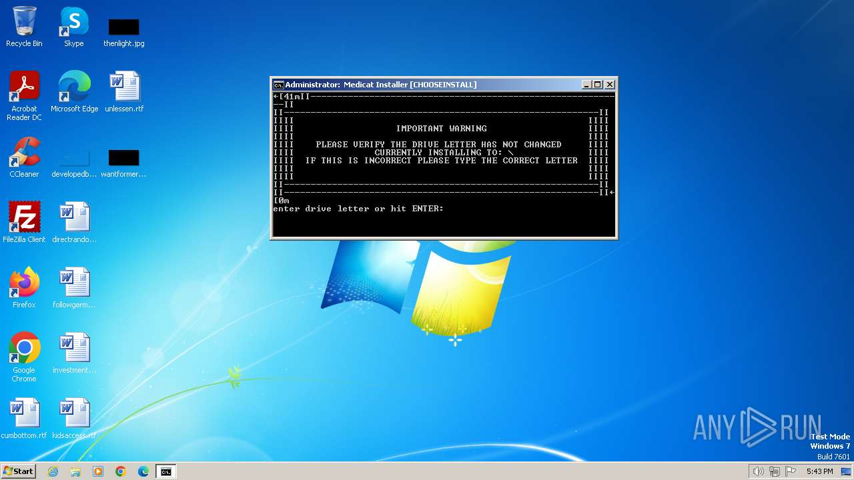Open Chrome from the taskbar
This screenshot has width=854, height=480.
click(121, 471)
